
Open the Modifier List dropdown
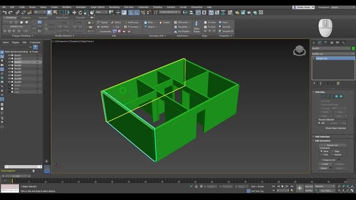333,54
